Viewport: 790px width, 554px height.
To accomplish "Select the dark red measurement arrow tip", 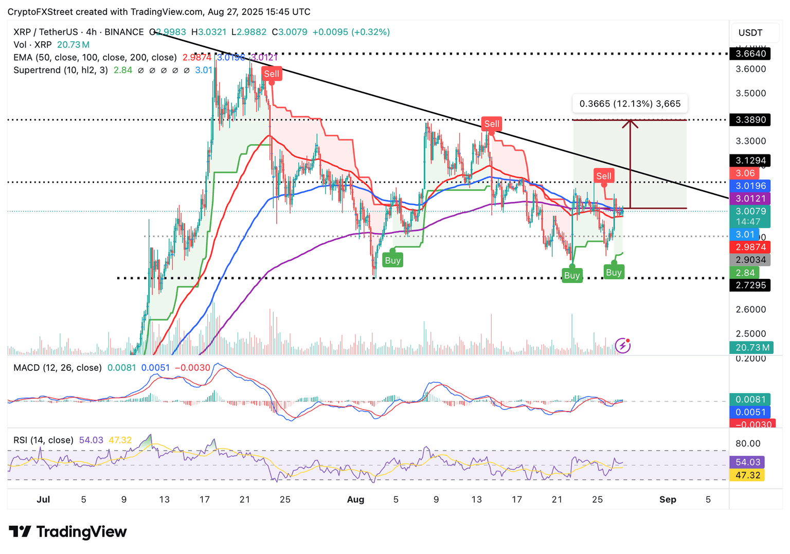I will coord(630,122).
